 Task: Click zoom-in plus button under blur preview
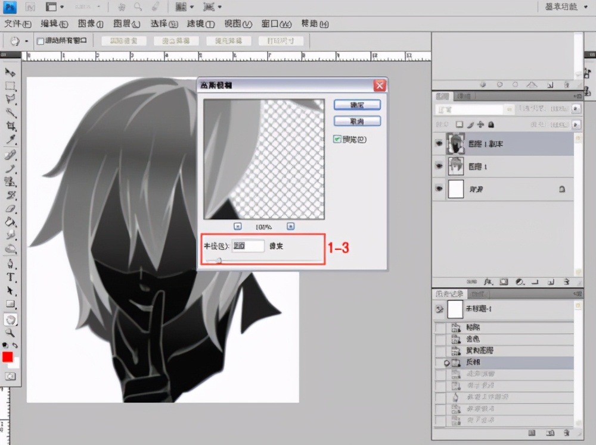(x=291, y=226)
